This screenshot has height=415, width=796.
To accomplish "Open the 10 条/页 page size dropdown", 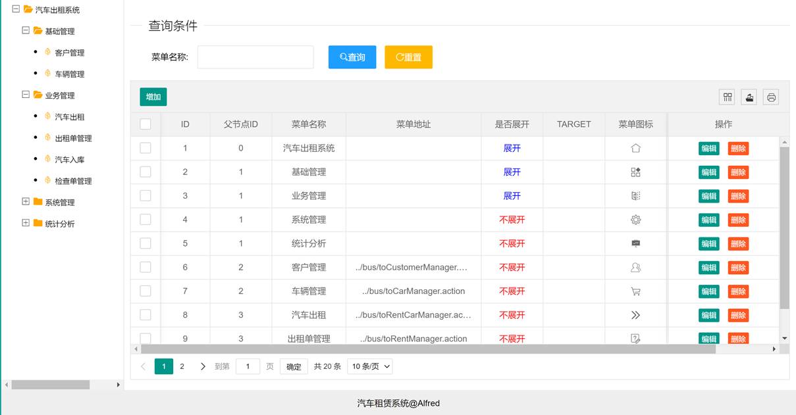I will [x=369, y=366].
